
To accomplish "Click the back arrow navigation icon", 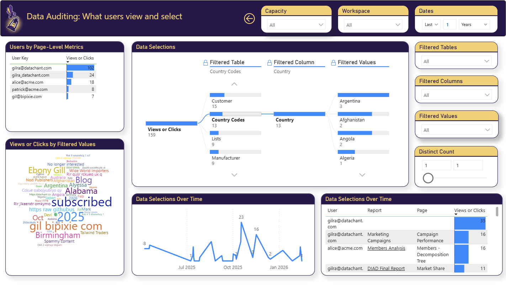I will (x=249, y=18).
